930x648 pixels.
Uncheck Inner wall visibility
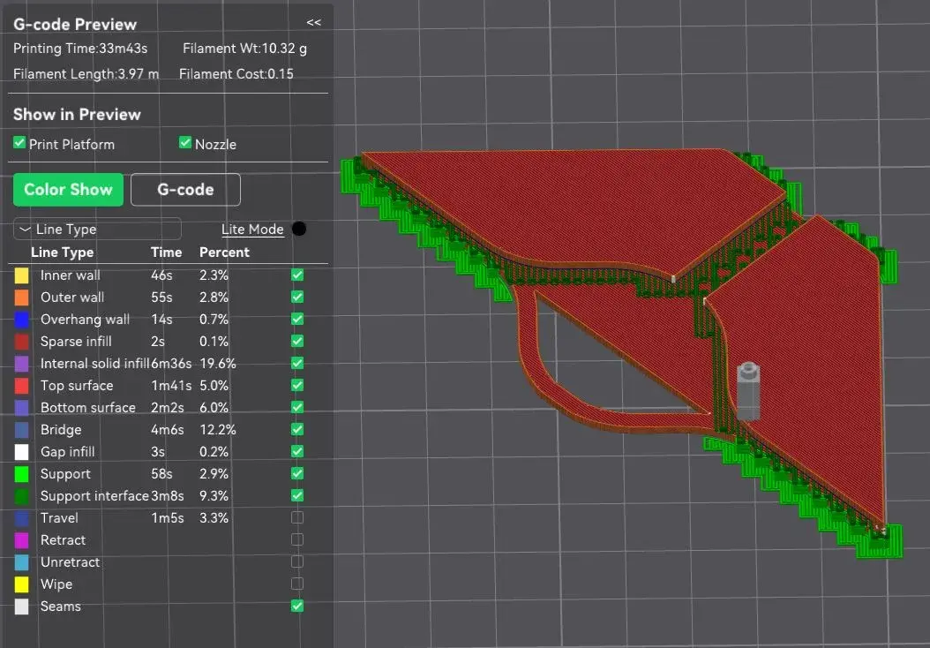coord(297,275)
